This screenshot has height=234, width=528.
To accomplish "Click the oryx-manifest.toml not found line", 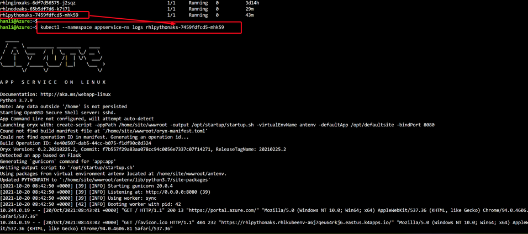I will tap(104, 131).
